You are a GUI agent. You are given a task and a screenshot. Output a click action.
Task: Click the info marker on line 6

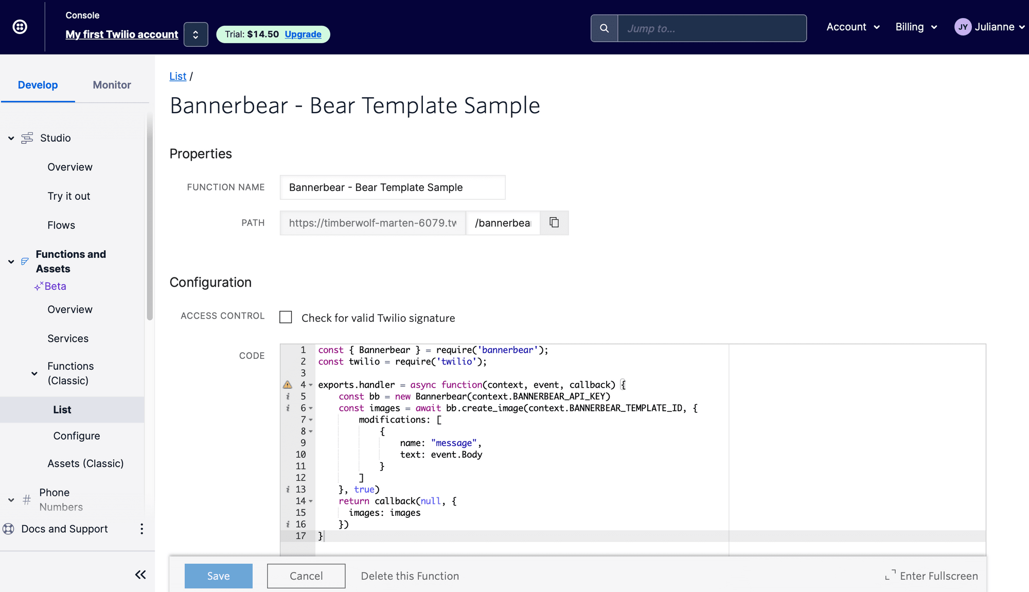click(x=288, y=408)
